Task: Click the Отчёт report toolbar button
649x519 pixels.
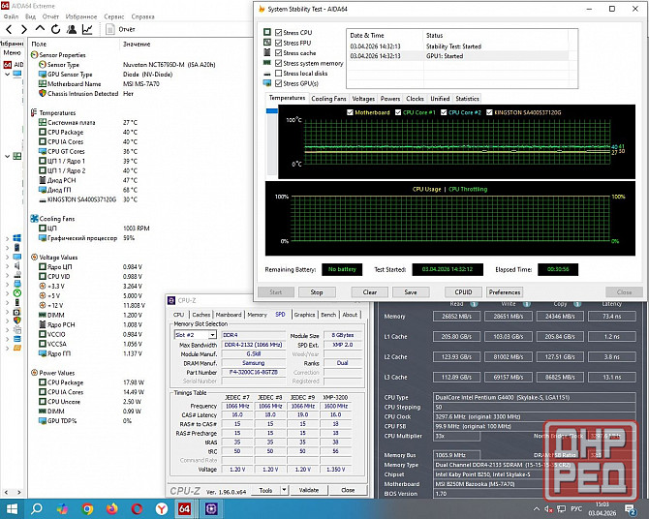Action: coord(120,29)
